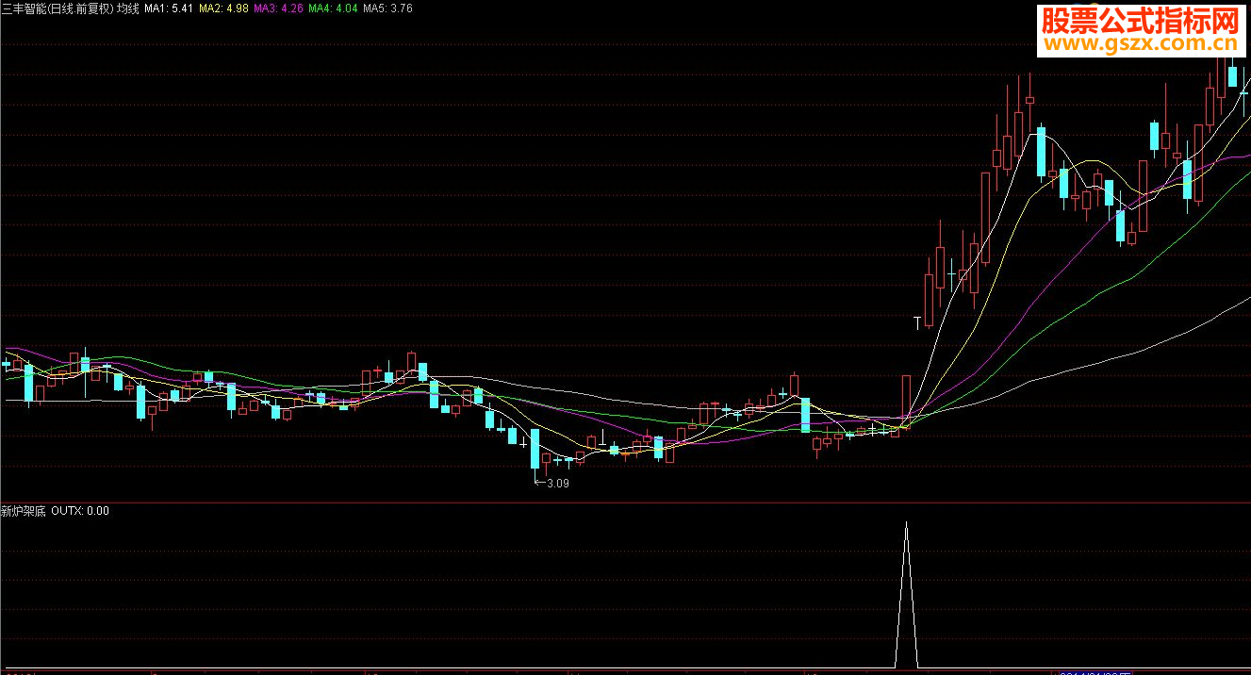Viewport: 1251px width, 675px height.
Task: Click the 3.09 low price label
Action: click(x=556, y=483)
